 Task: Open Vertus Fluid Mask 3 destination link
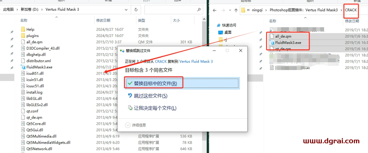[196, 62]
